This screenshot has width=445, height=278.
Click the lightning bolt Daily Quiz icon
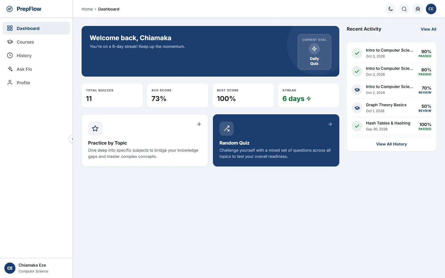click(x=314, y=49)
